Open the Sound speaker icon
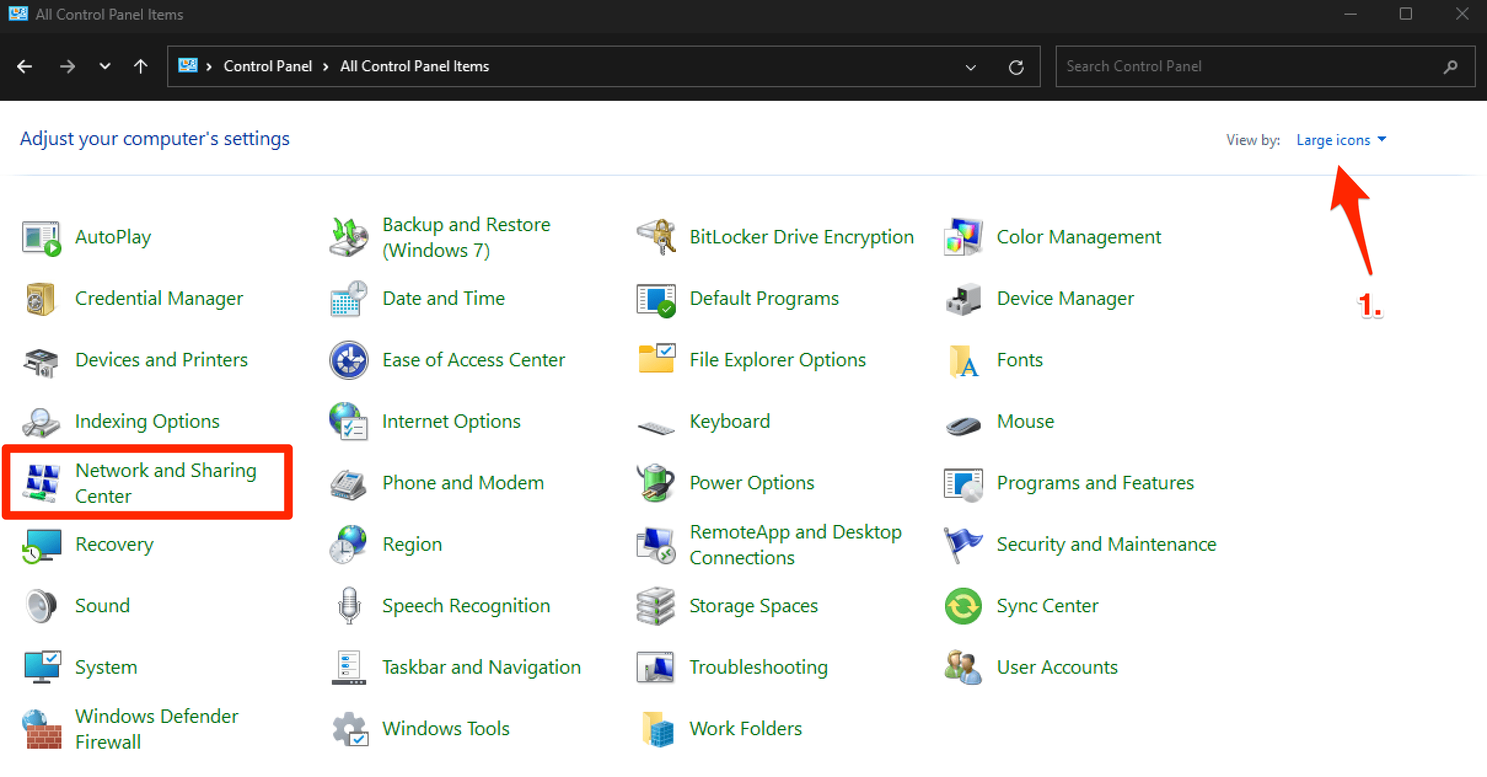Image resolution: width=1487 pixels, height=777 pixels. [42, 606]
